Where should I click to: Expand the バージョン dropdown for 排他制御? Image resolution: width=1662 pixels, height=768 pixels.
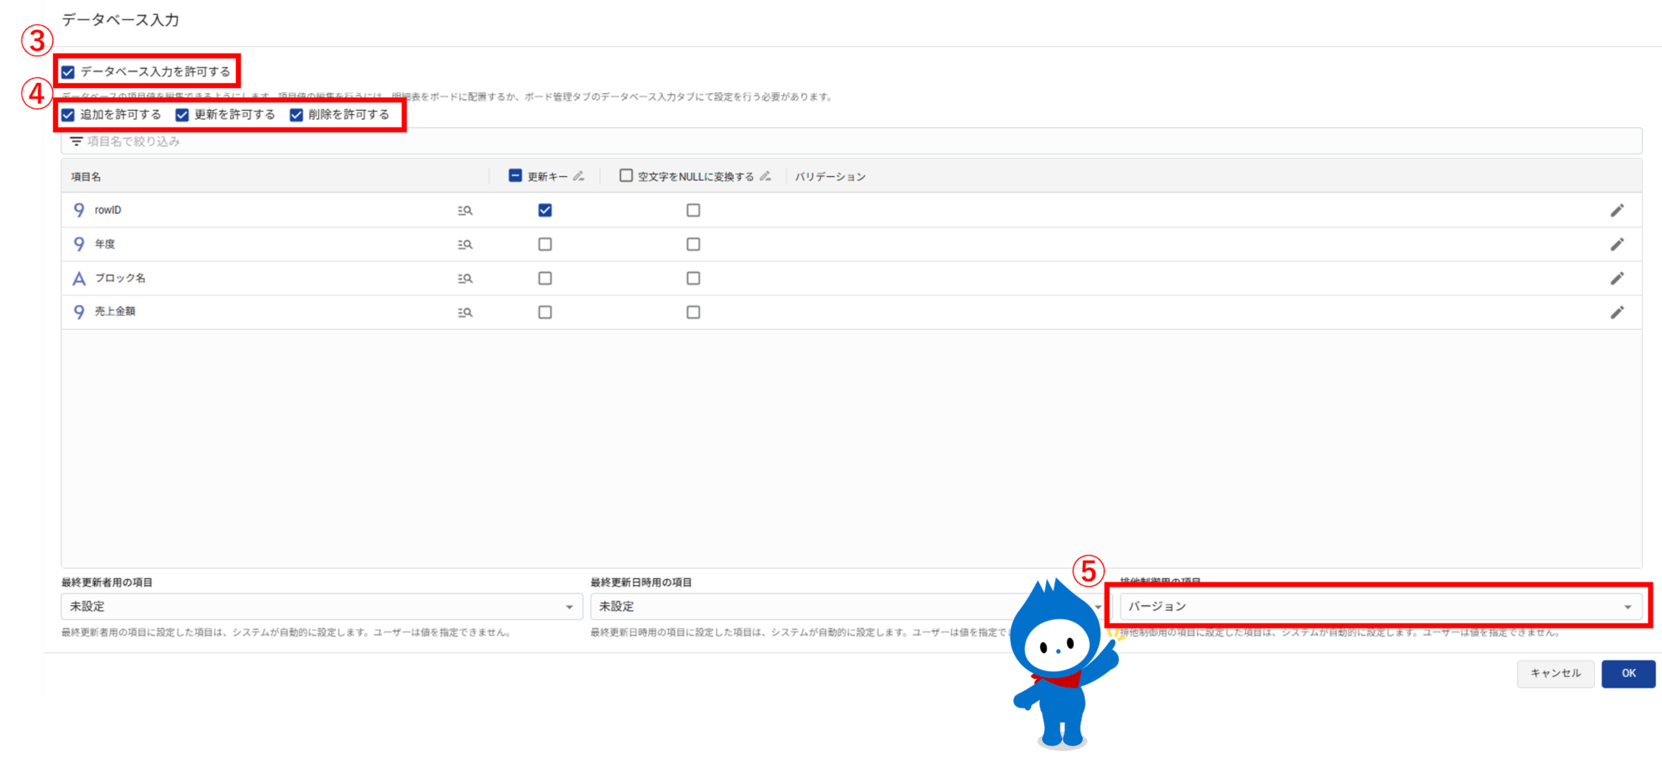pos(1380,606)
